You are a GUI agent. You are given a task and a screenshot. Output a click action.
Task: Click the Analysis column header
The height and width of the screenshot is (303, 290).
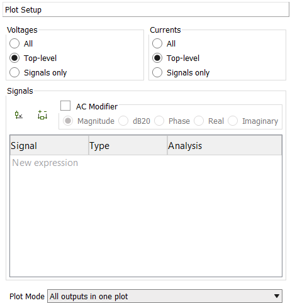coord(225,145)
